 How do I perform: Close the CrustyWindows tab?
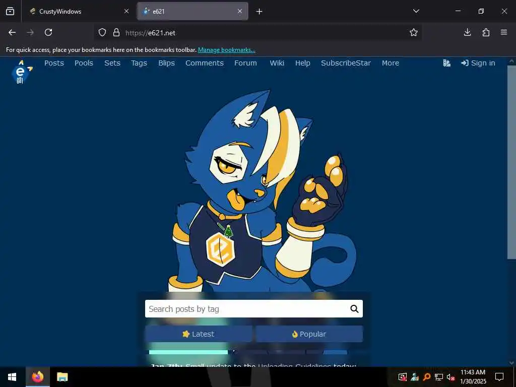coord(126,11)
